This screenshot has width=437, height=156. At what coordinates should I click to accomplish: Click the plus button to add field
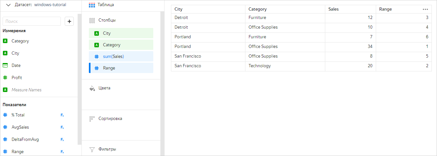[69, 21]
